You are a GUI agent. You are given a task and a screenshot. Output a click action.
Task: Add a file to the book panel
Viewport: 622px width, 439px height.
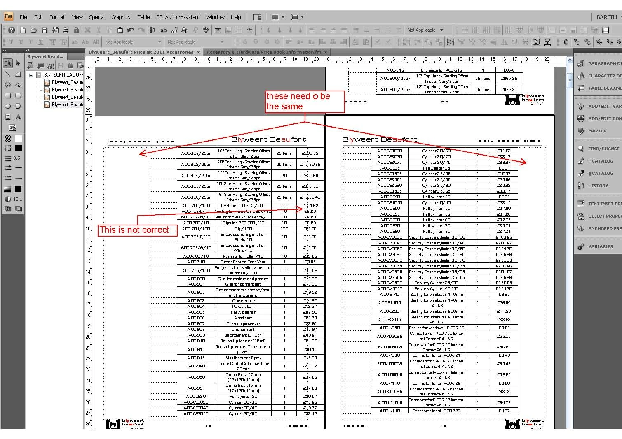pyautogui.click(x=31, y=65)
